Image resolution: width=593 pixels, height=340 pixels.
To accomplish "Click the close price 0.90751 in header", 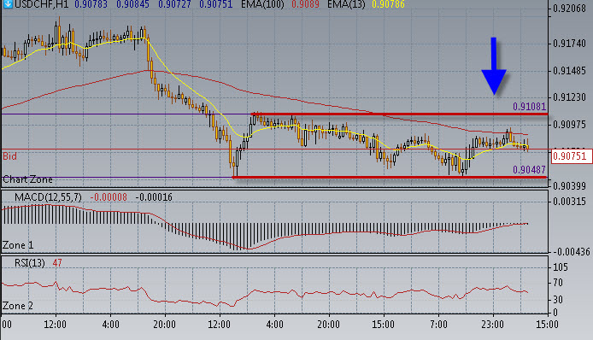I will tap(215, 4).
